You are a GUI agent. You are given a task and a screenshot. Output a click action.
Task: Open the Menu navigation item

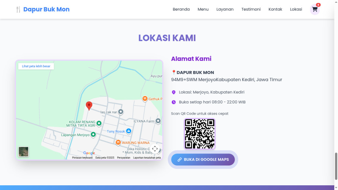tap(203, 9)
